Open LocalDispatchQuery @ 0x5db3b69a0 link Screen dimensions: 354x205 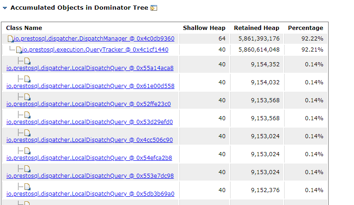(x=90, y=194)
